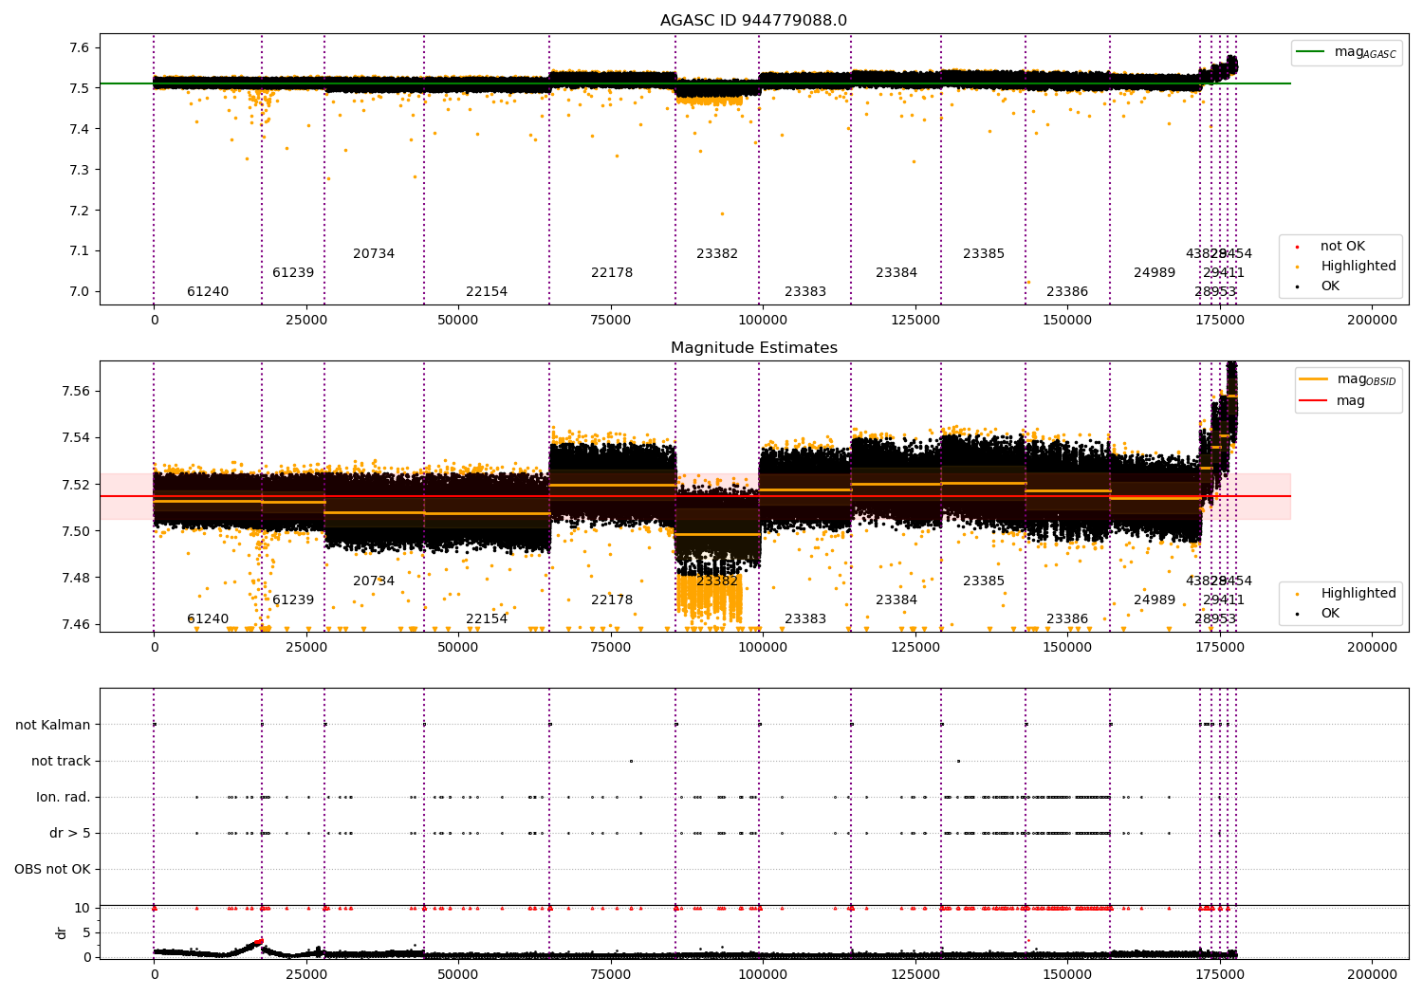The image size is (1423, 996).
Task: Click obsid label 23384 in top plot
Action: pyautogui.click(x=896, y=272)
